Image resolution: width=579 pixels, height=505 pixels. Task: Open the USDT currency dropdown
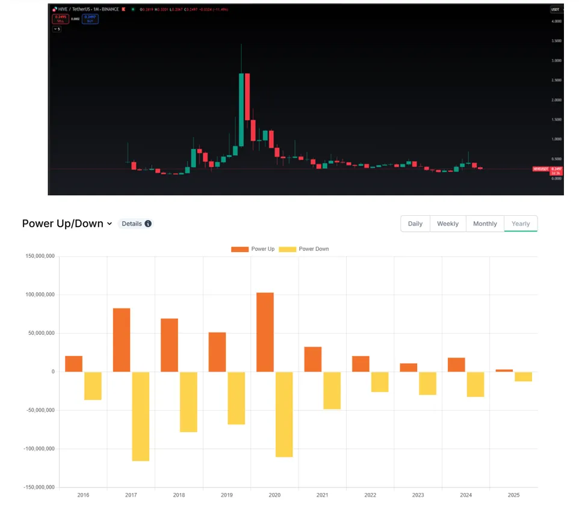(556, 9)
